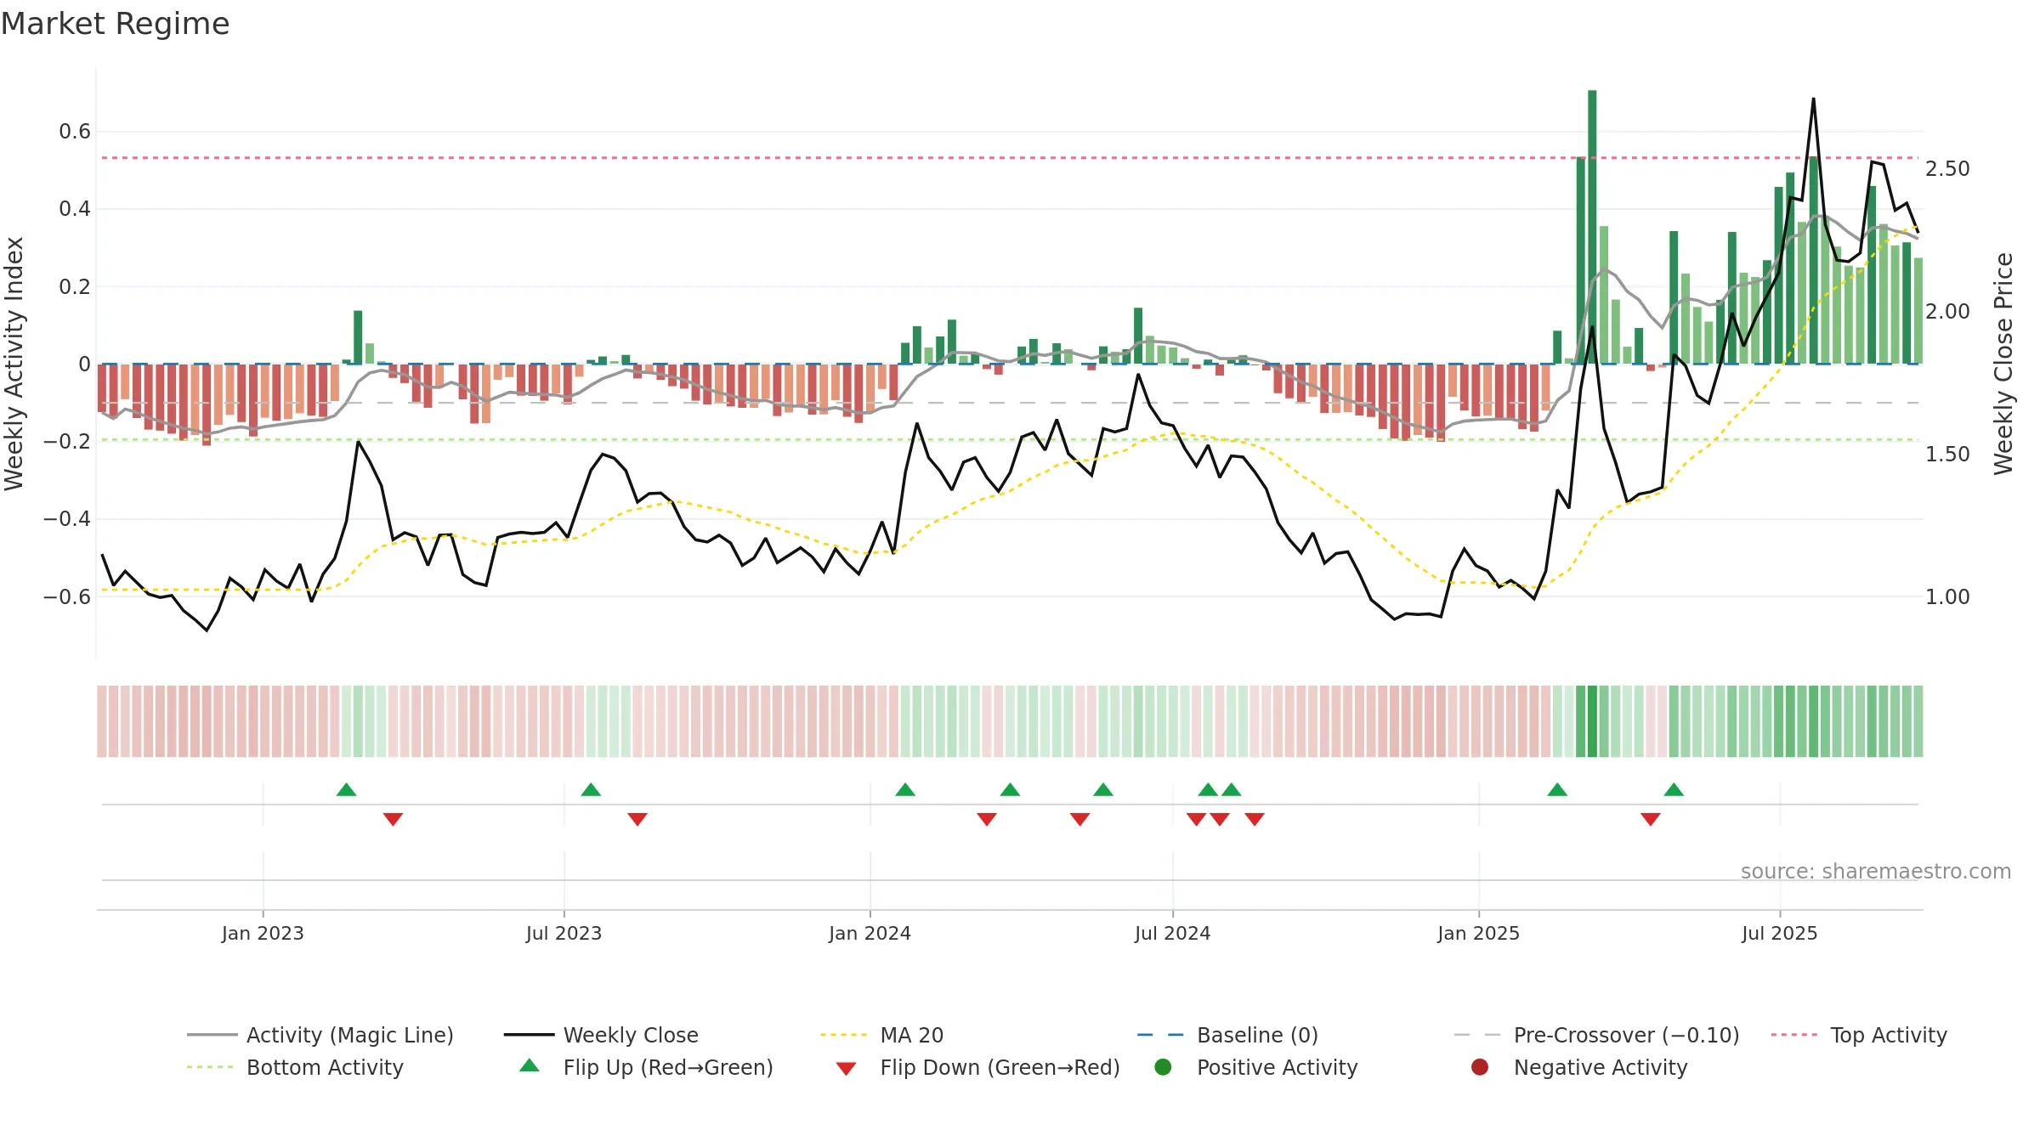Toggle the Weekly Close legend entry
Viewport: 2040px width, 1147px height.
coord(601,1035)
